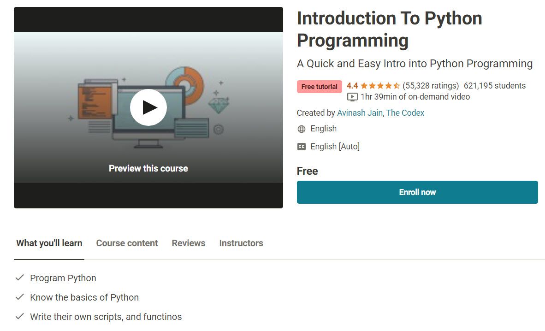Click the 4.4 rating score
Screen dimensions: 545x331
(352, 86)
